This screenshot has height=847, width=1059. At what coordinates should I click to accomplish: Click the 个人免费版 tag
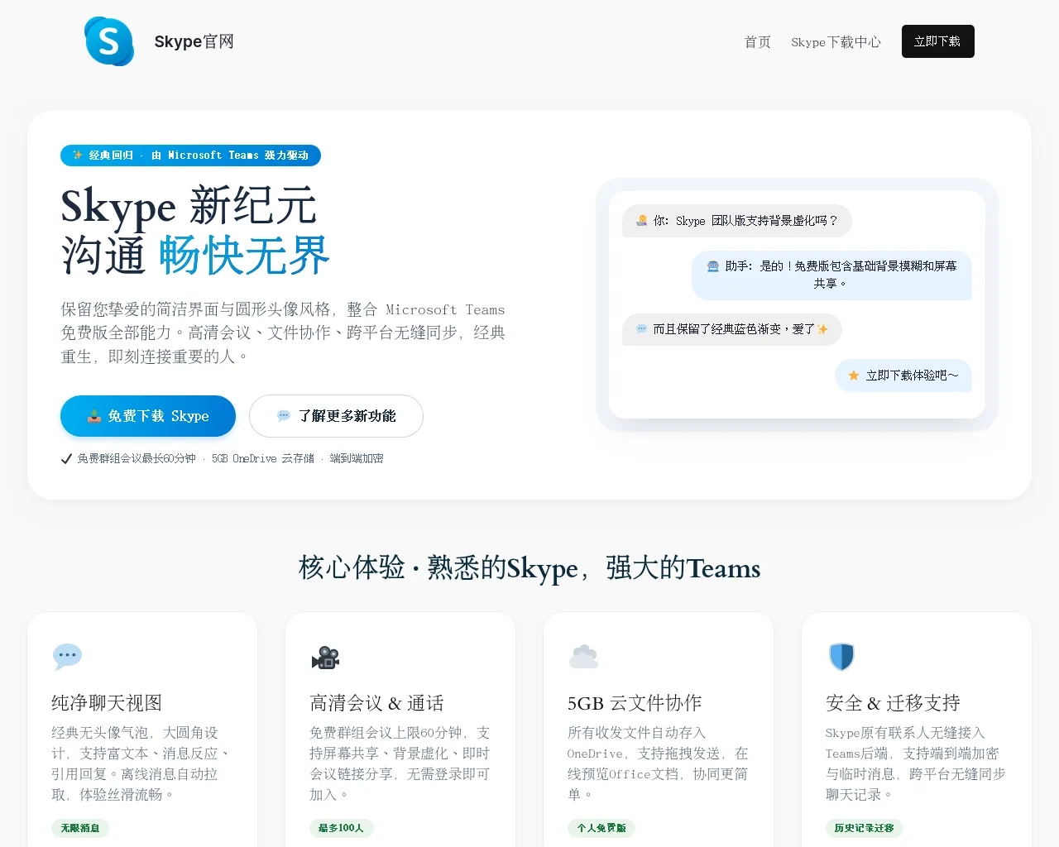[x=601, y=828]
